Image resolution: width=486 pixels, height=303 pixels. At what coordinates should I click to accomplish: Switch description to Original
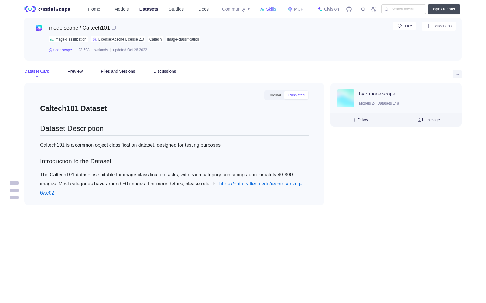(x=275, y=95)
